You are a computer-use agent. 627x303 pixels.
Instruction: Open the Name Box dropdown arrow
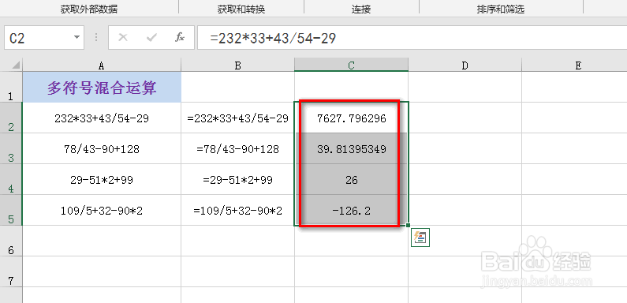(77, 38)
